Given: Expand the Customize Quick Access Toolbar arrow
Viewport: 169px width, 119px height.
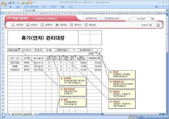Looking at the screenshot, I should pos(34,3).
